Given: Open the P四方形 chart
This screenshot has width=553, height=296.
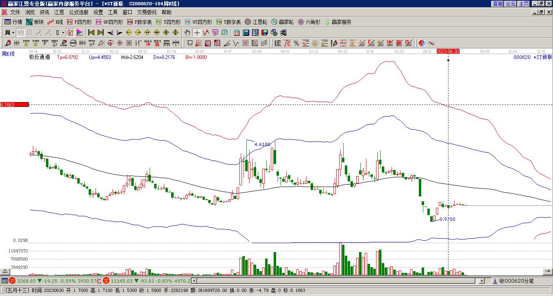Looking at the screenshot, I should click(x=79, y=22).
